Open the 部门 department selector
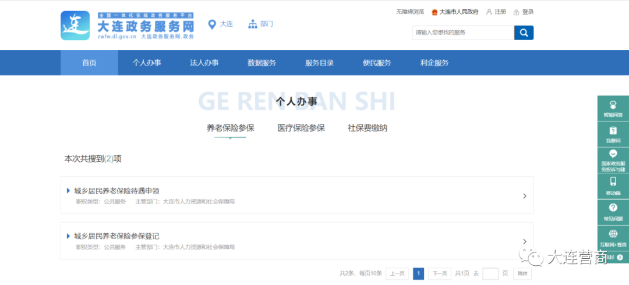The image size is (629, 285). pos(260,24)
